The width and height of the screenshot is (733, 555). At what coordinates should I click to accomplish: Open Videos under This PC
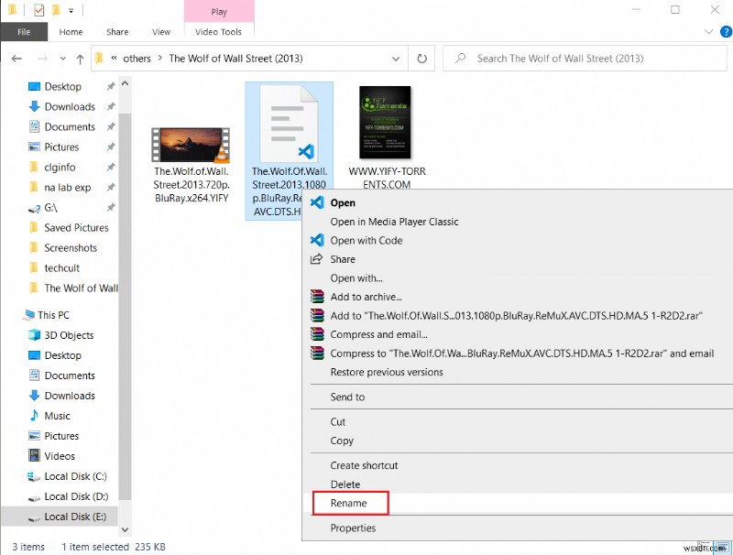(60, 456)
